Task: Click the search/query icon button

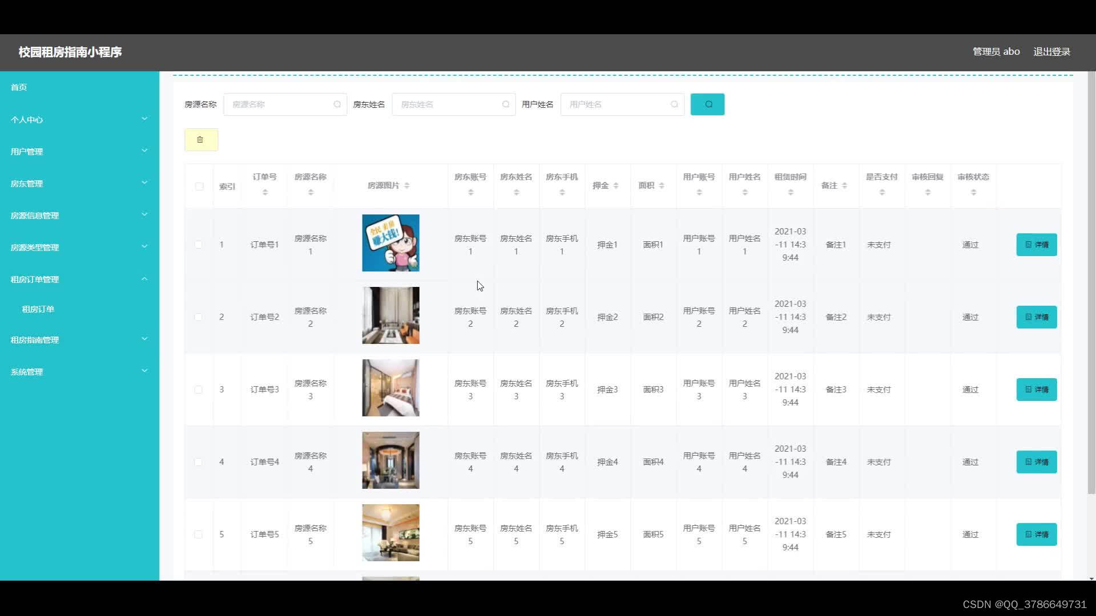Action: point(708,104)
